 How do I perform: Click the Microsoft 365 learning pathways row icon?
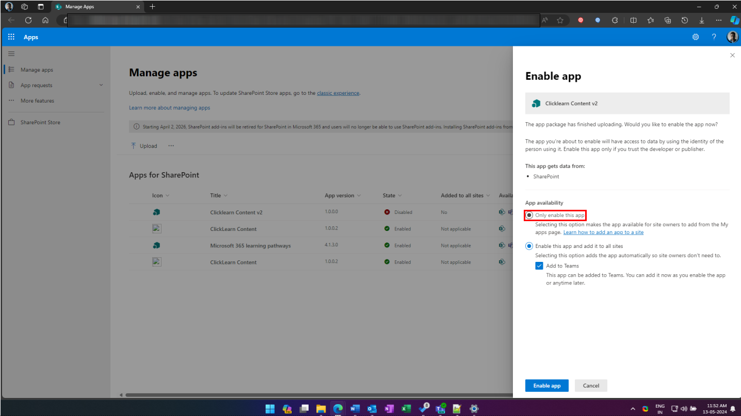156,245
